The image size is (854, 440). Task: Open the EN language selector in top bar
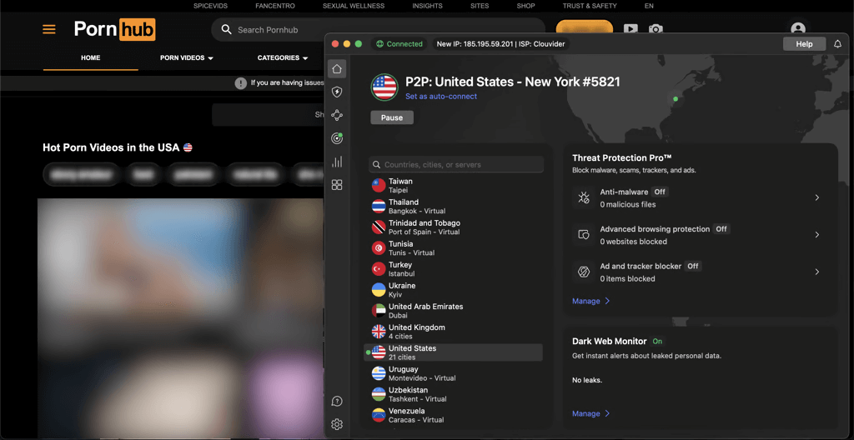[649, 6]
